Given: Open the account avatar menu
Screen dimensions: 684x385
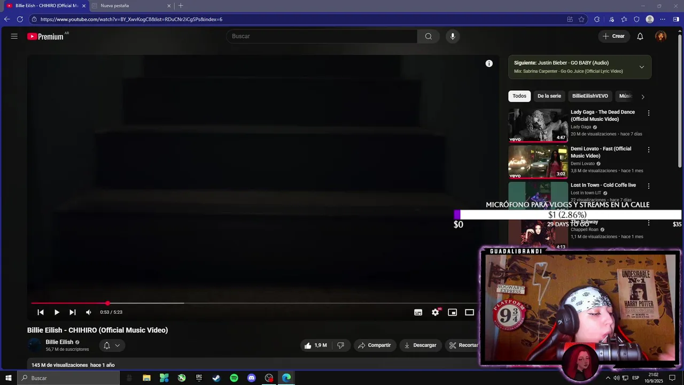Looking at the screenshot, I should 661,36.
